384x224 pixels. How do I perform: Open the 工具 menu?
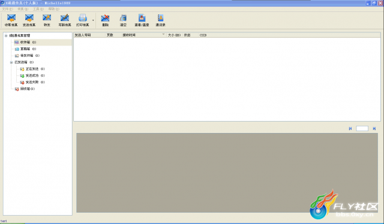click(38, 9)
